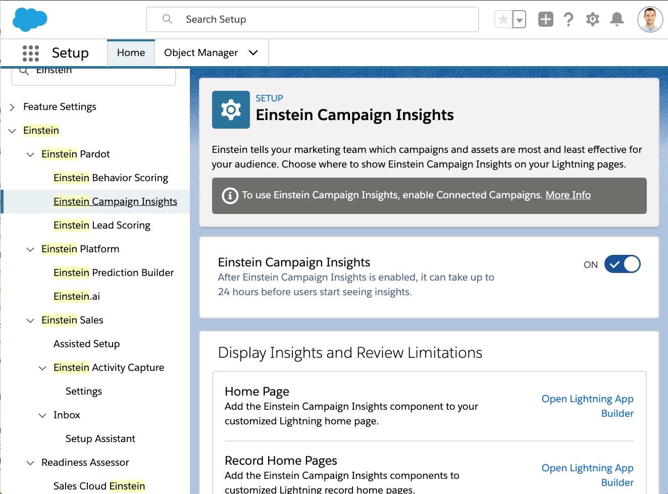
Task: Click the blue setup gear page icon
Action: pos(231,109)
